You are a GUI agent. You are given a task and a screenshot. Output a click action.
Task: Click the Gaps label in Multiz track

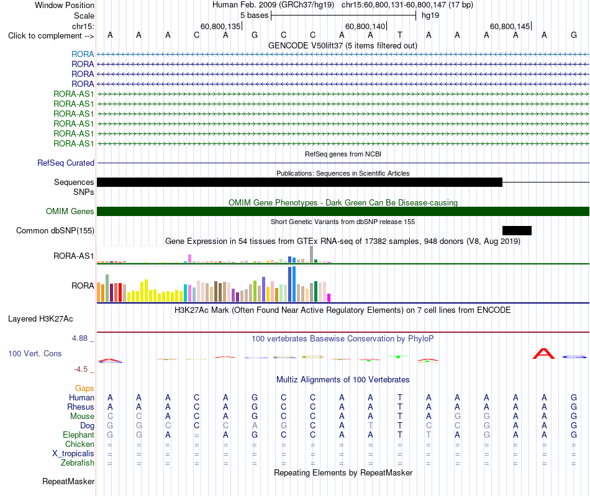(x=84, y=389)
